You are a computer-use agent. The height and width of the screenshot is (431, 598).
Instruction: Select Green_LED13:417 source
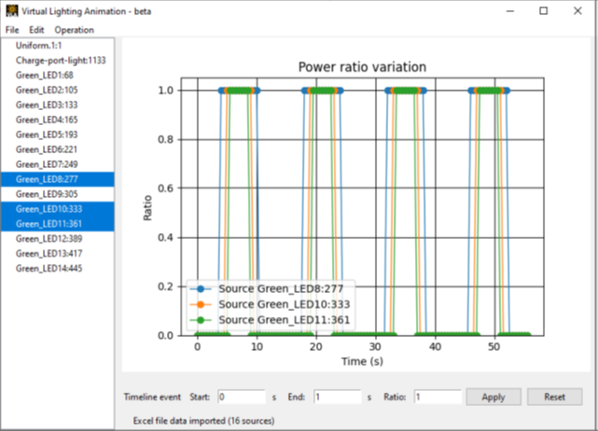click(58, 254)
